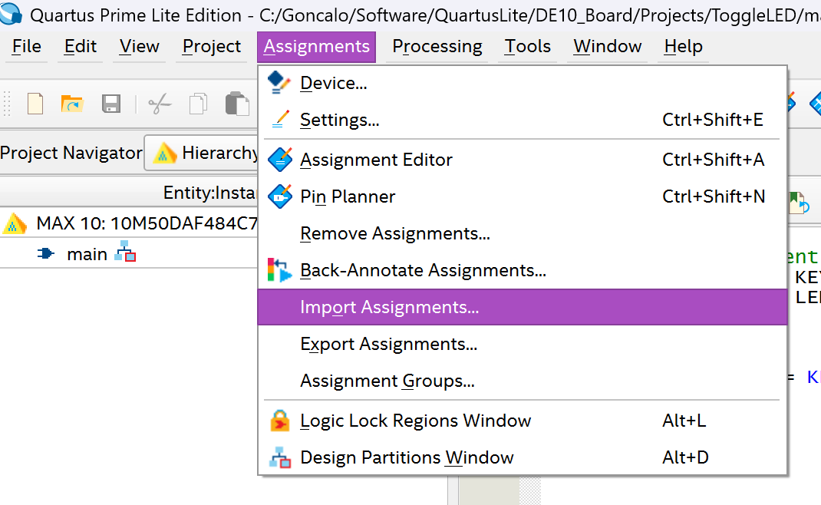Select the main entity tree row
The image size is (821, 505).
coord(129,254)
